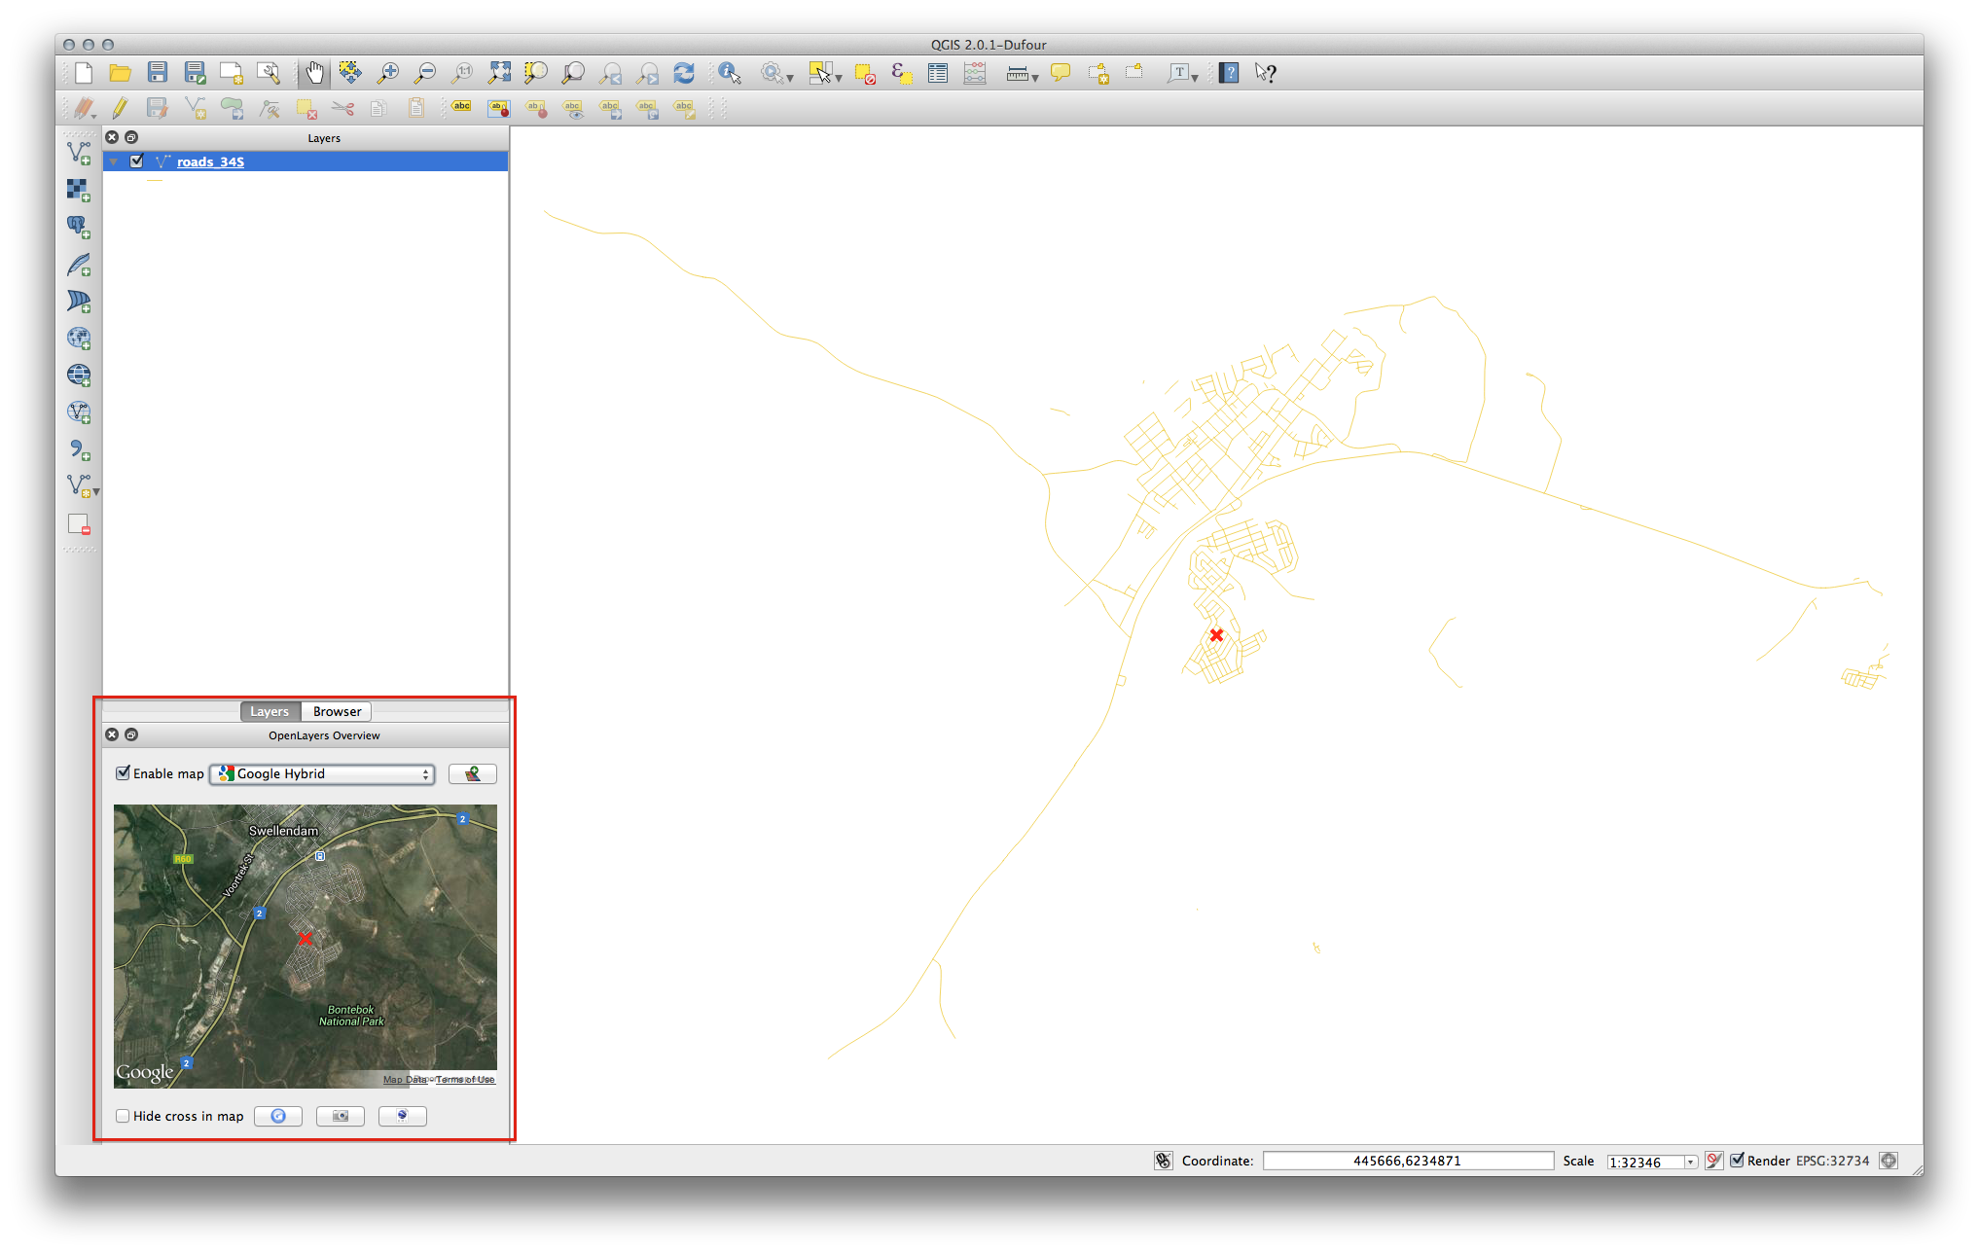Collapse the roads_34S layer tree arrow
1979x1253 pixels.
(114, 161)
